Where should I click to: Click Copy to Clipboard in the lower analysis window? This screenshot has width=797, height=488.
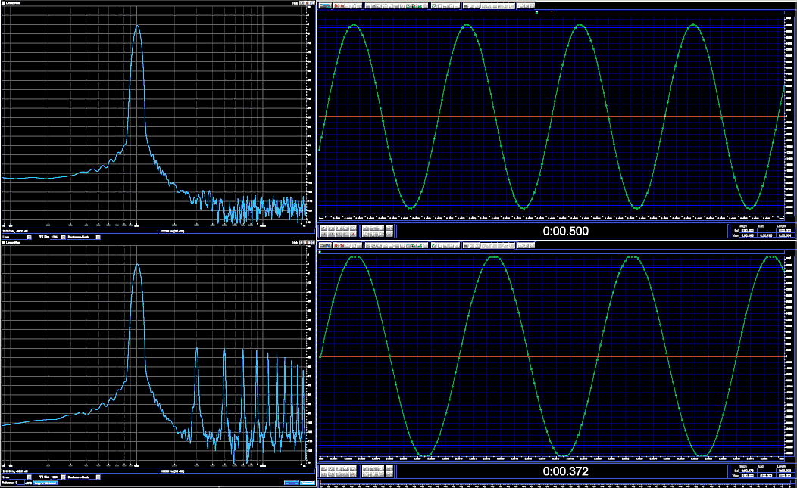[45, 483]
